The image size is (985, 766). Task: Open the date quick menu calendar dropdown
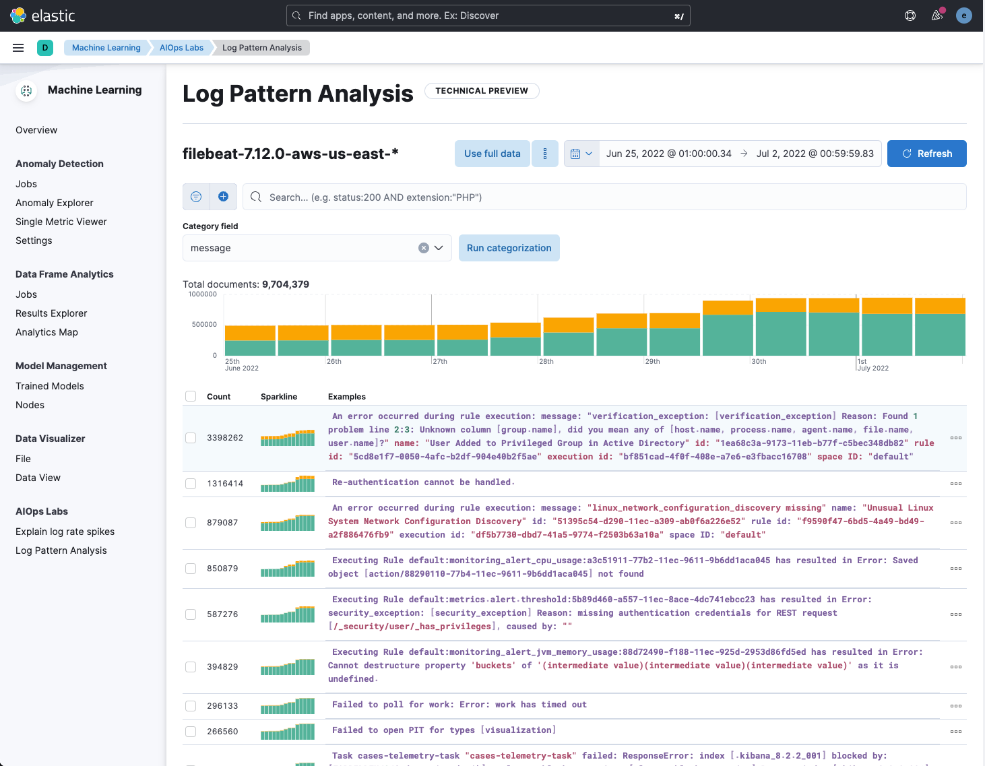[x=581, y=154]
